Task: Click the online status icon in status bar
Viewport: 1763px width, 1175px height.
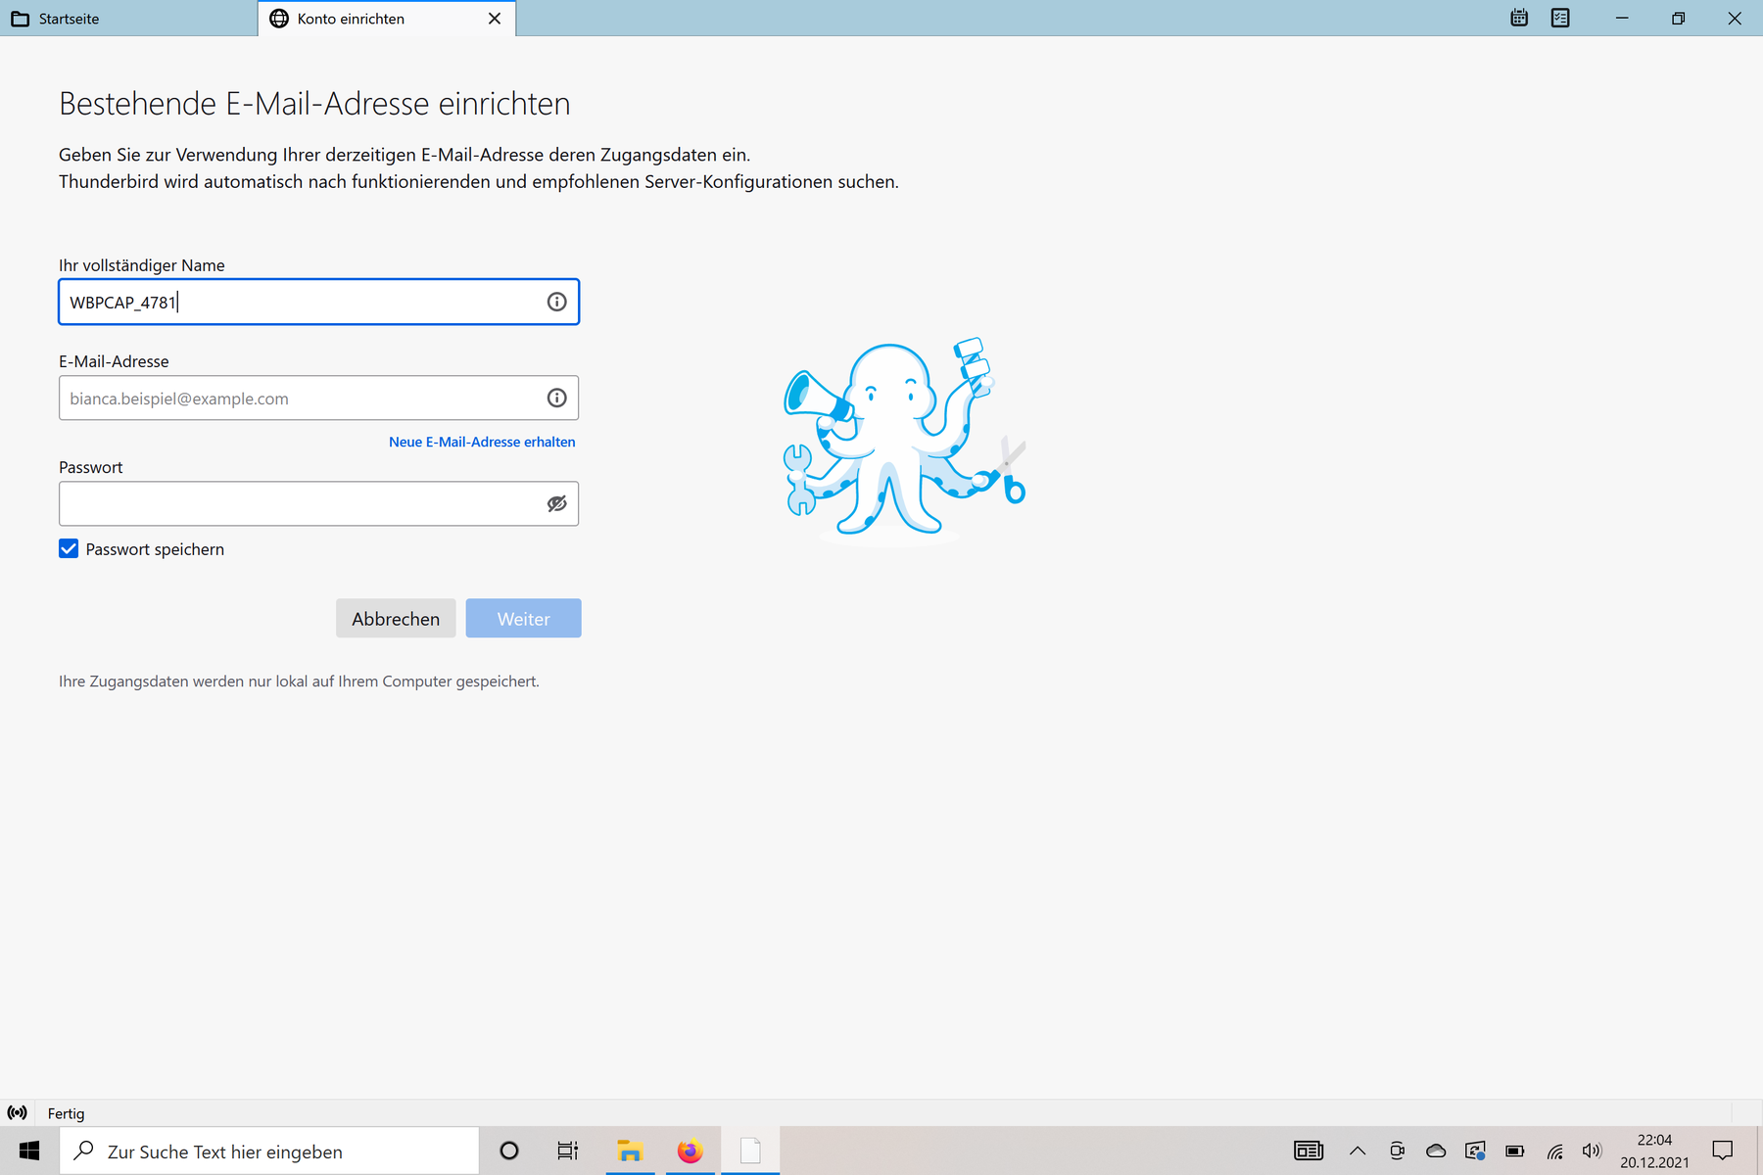Action: tap(18, 1113)
